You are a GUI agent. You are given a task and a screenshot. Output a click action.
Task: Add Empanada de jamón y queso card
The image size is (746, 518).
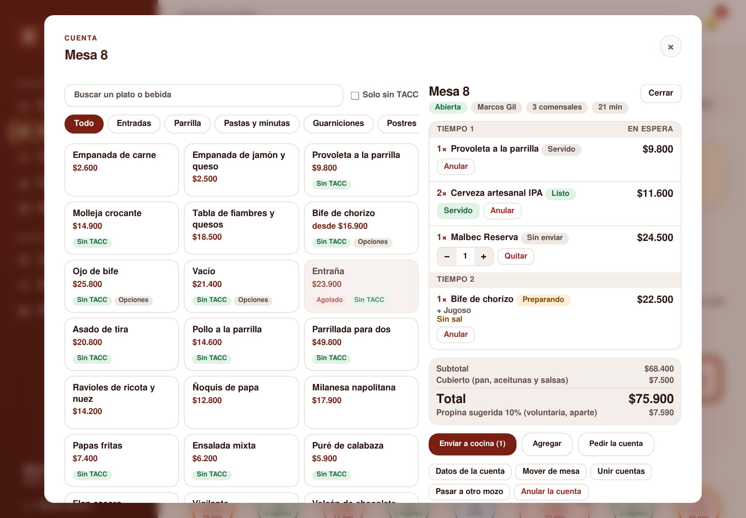(242, 170)
